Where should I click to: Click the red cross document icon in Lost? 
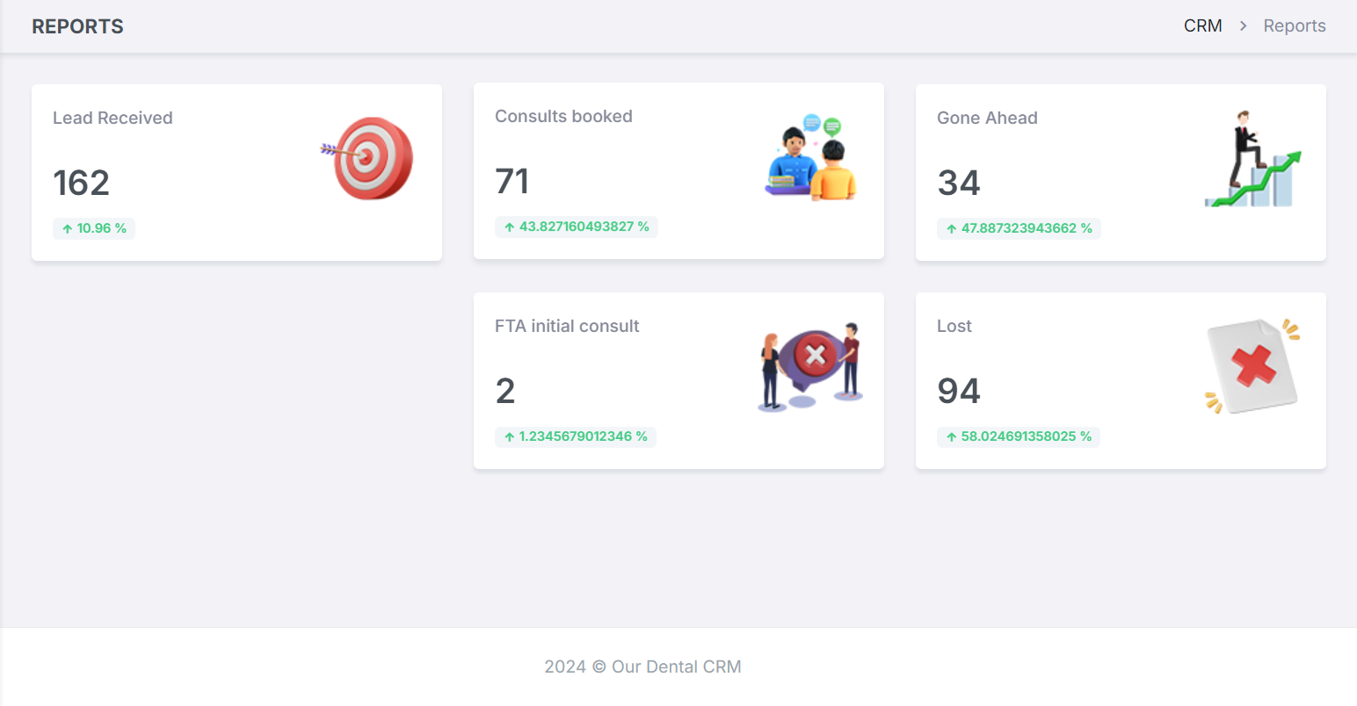click(1252, 366)
